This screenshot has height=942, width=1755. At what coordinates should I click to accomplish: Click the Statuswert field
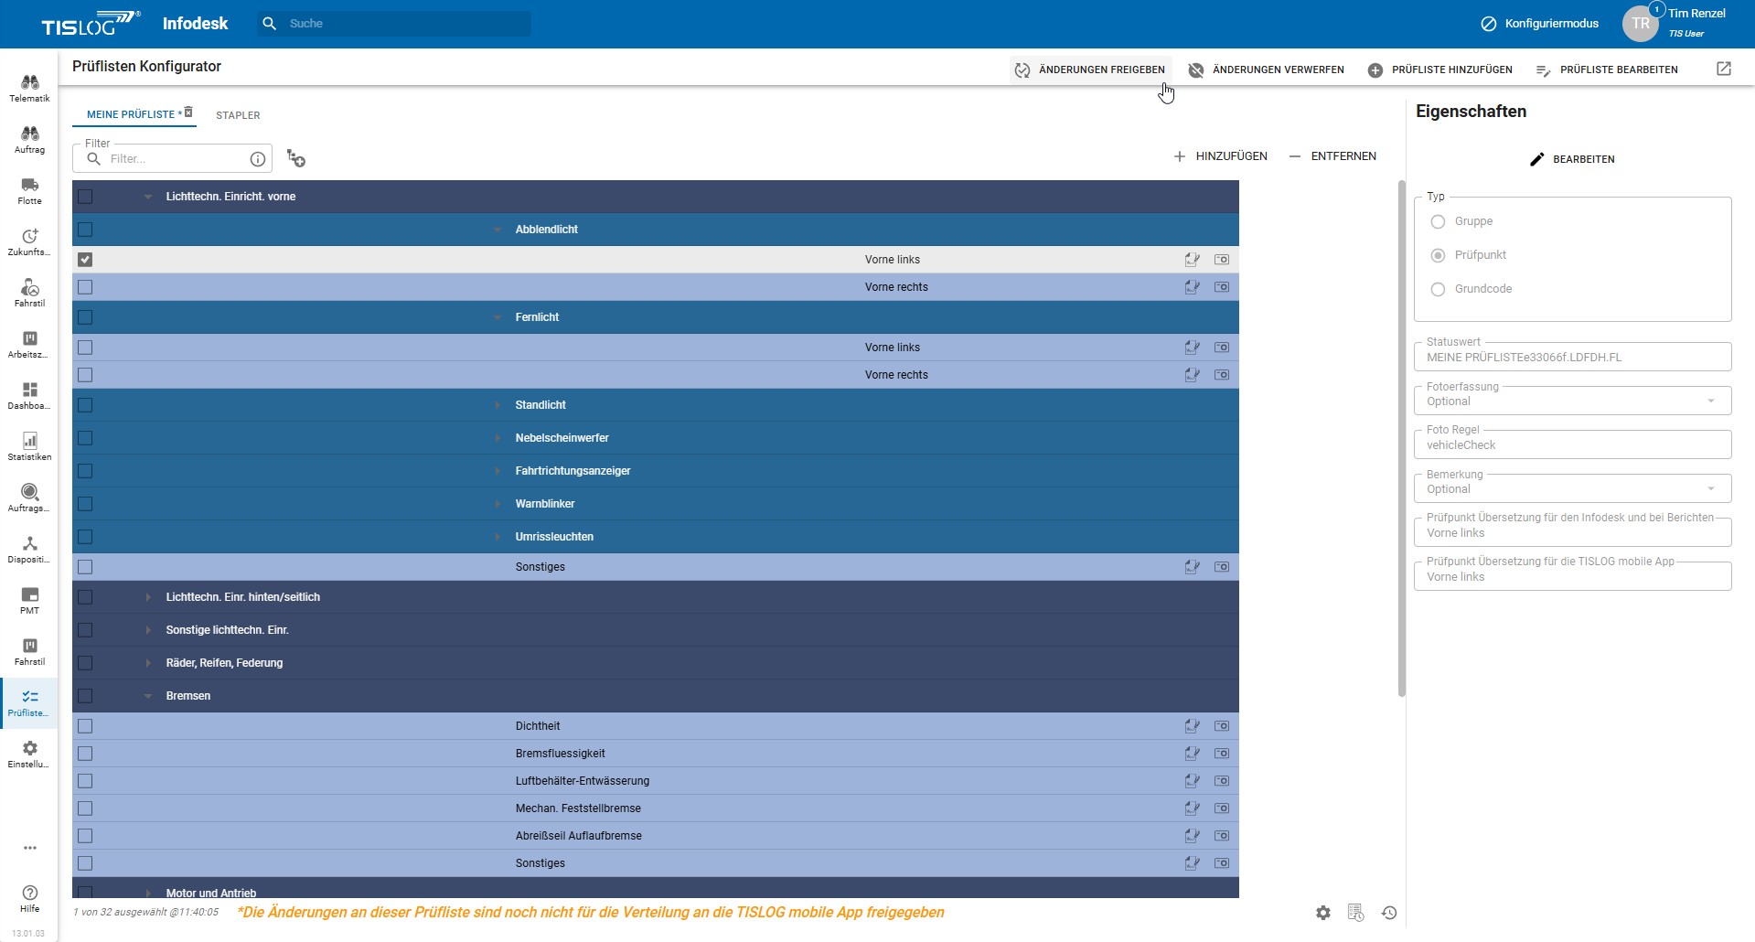click(x=1572, y=357)
